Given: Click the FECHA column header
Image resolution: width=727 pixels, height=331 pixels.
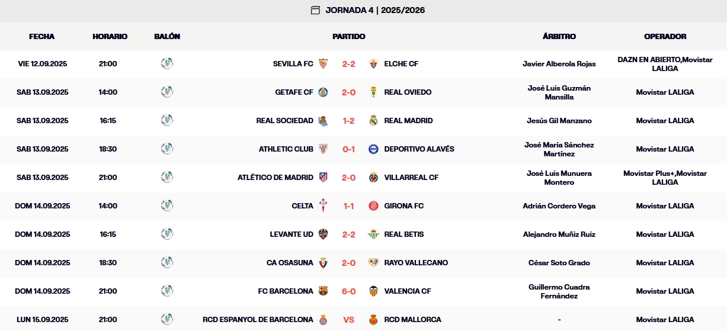Looking at the screenshot, I should click(41, 37).
